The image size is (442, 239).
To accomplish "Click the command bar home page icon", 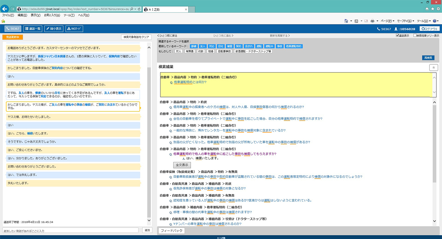I will pos(346,21).
